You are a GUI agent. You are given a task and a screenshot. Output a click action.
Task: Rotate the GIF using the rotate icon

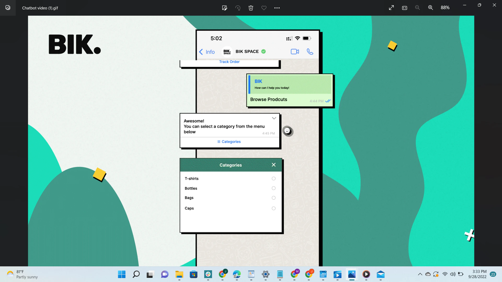click(x=238, y=8)
